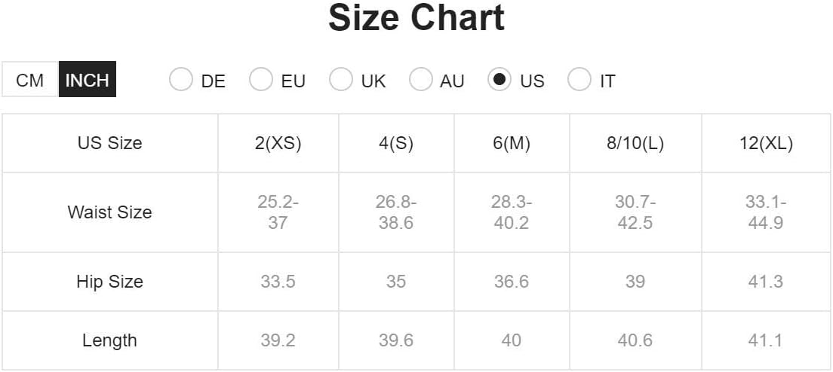Click the Length row label

(109, 340)
